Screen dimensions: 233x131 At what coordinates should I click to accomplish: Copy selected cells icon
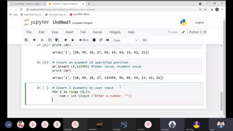click(50, 40)
